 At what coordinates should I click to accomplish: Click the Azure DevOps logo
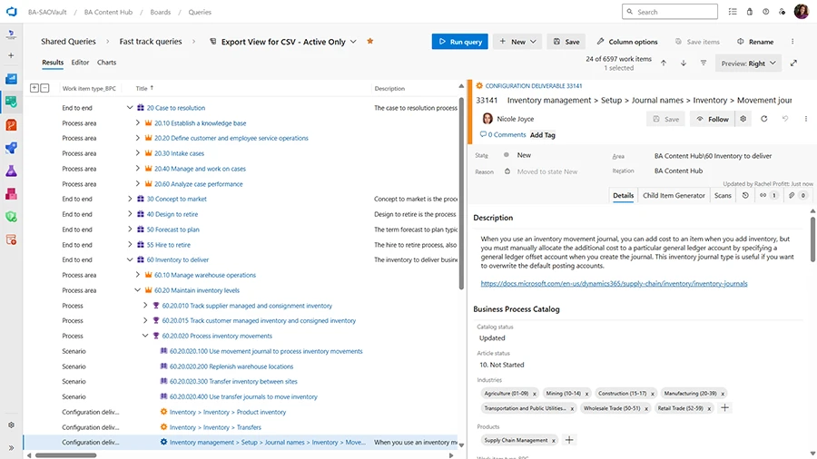[x=11, y=12]
